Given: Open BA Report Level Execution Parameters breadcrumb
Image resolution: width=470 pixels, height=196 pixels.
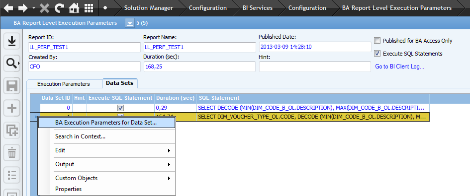Looking at the screenshot, I should (x=397, y=8).
